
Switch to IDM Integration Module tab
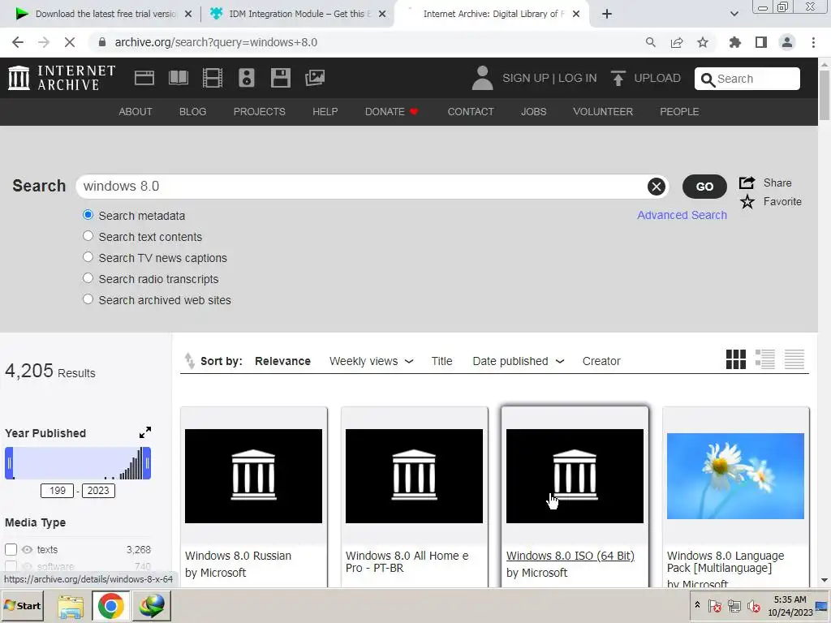[297, 14]
